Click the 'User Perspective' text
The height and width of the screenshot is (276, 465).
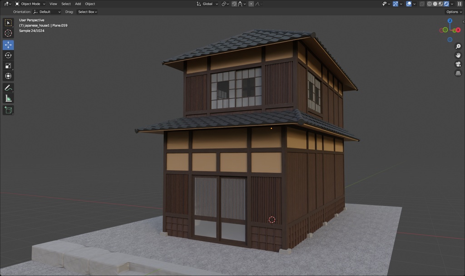tap(32, 20)
